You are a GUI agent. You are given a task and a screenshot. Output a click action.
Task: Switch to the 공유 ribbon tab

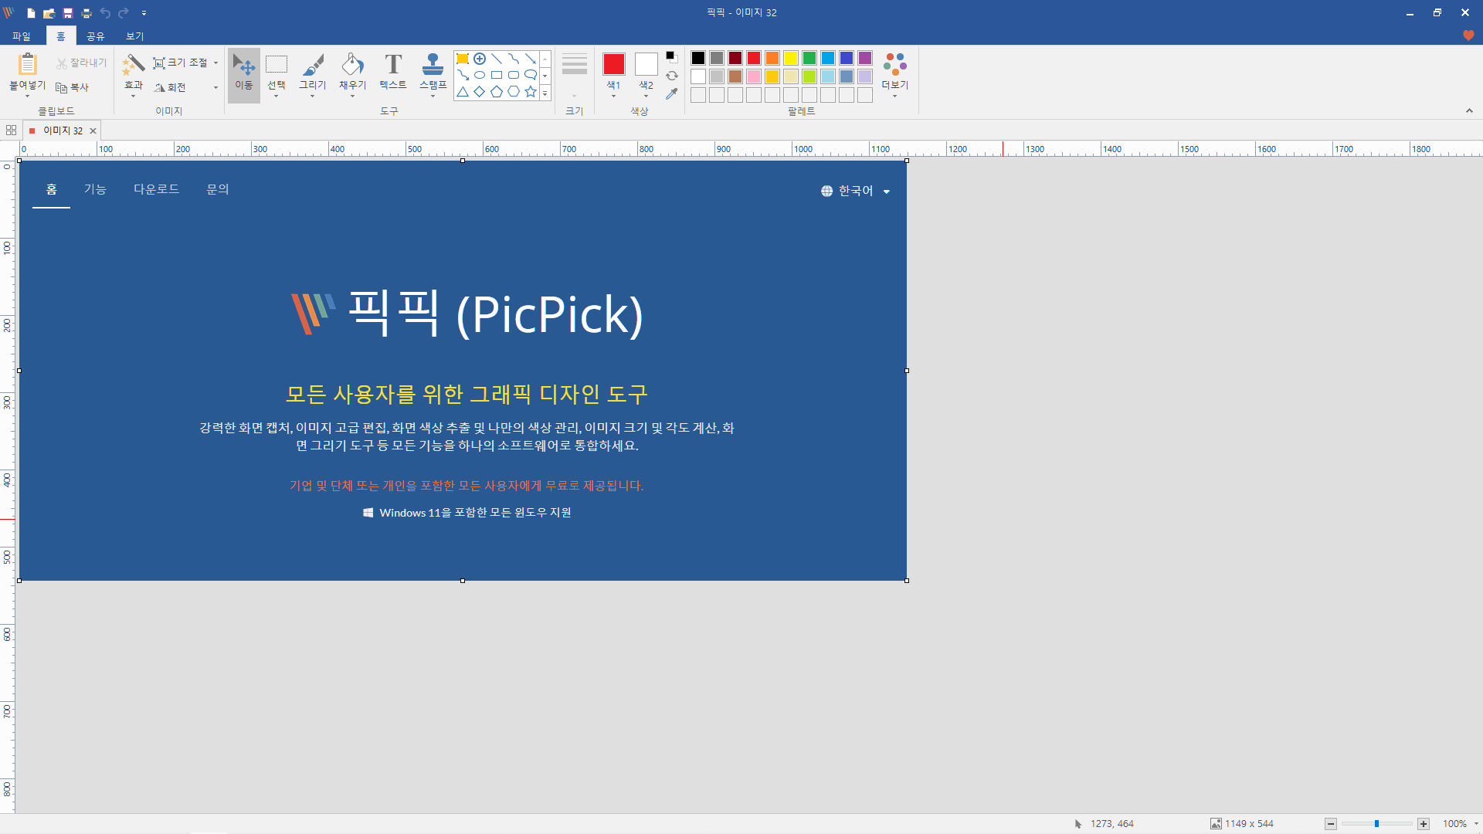(95, 36)
